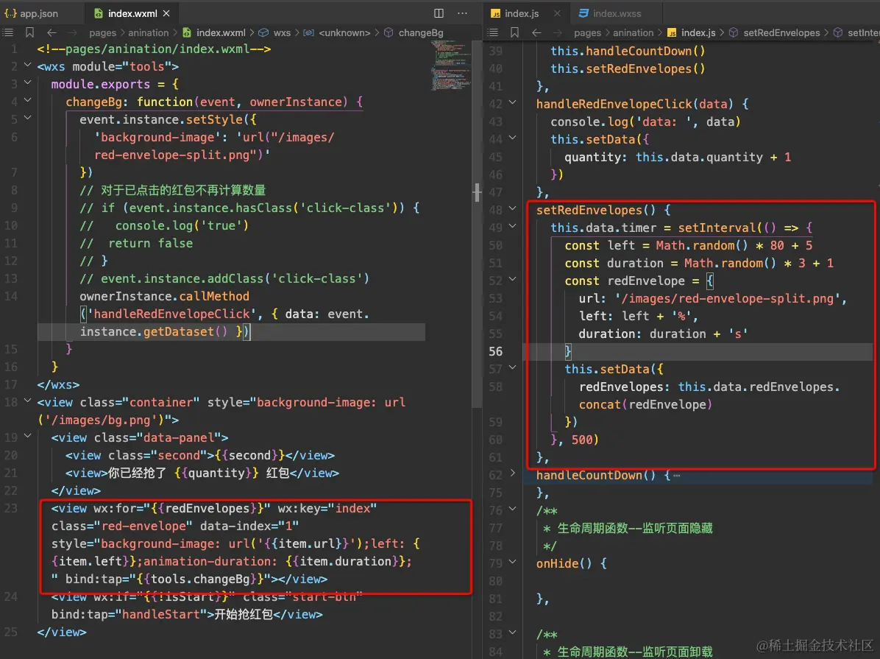880x659 pixels.
Task: Click 'concat(redEnvelope)' text
Action: (645, 404)
